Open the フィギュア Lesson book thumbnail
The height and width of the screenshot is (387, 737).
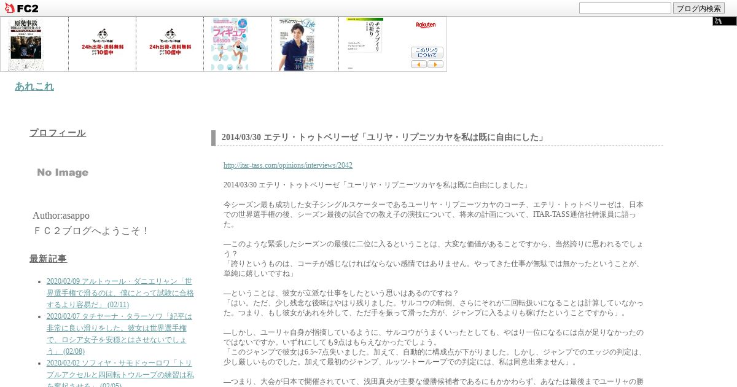pos(230,44)
